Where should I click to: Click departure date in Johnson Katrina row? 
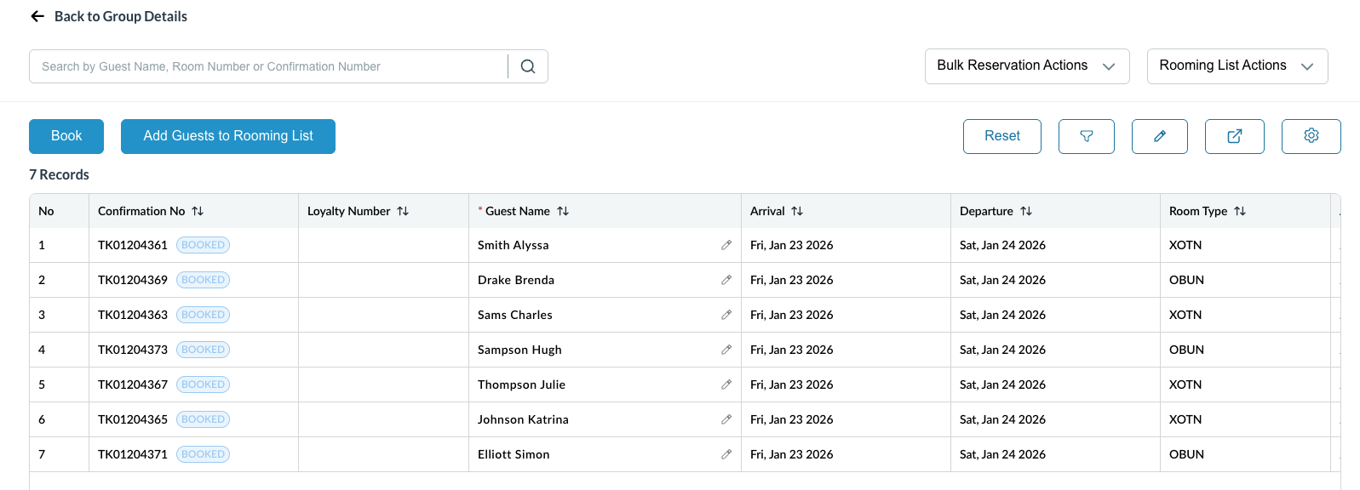coord(1002,419)
